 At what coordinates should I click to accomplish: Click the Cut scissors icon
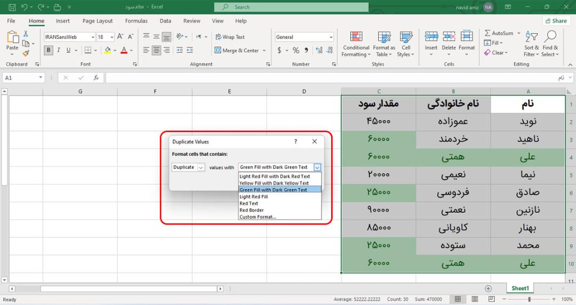tap(26, 34)
